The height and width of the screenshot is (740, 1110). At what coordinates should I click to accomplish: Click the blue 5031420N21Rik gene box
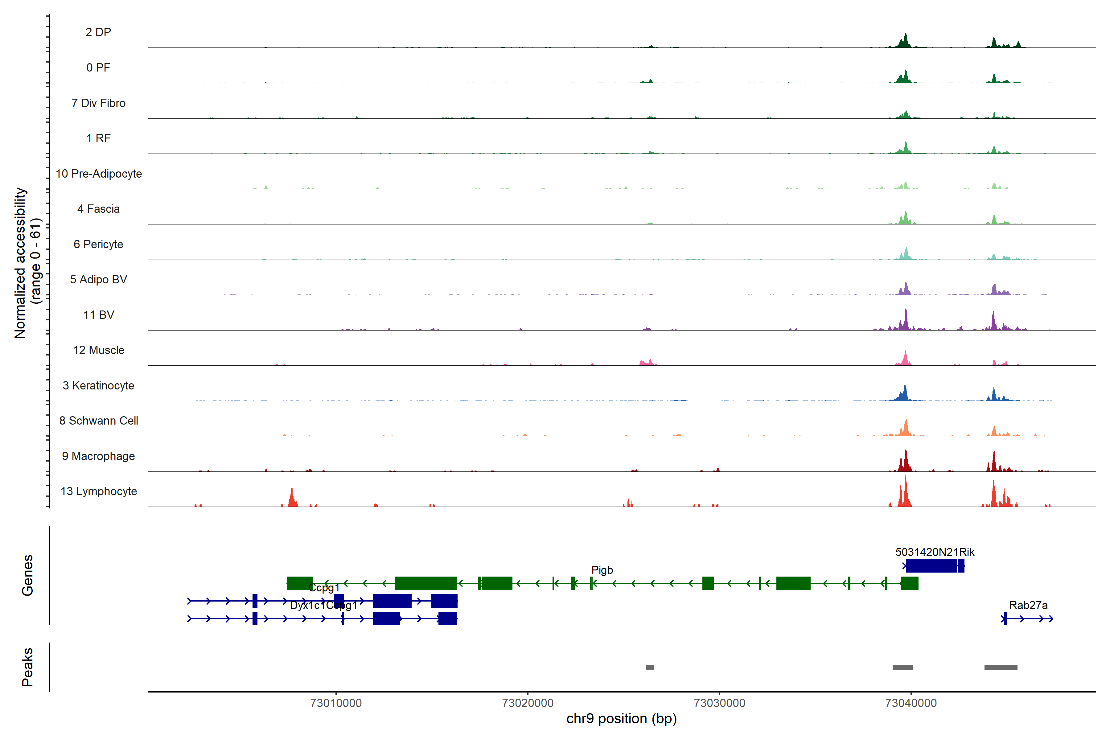(931, 565)
